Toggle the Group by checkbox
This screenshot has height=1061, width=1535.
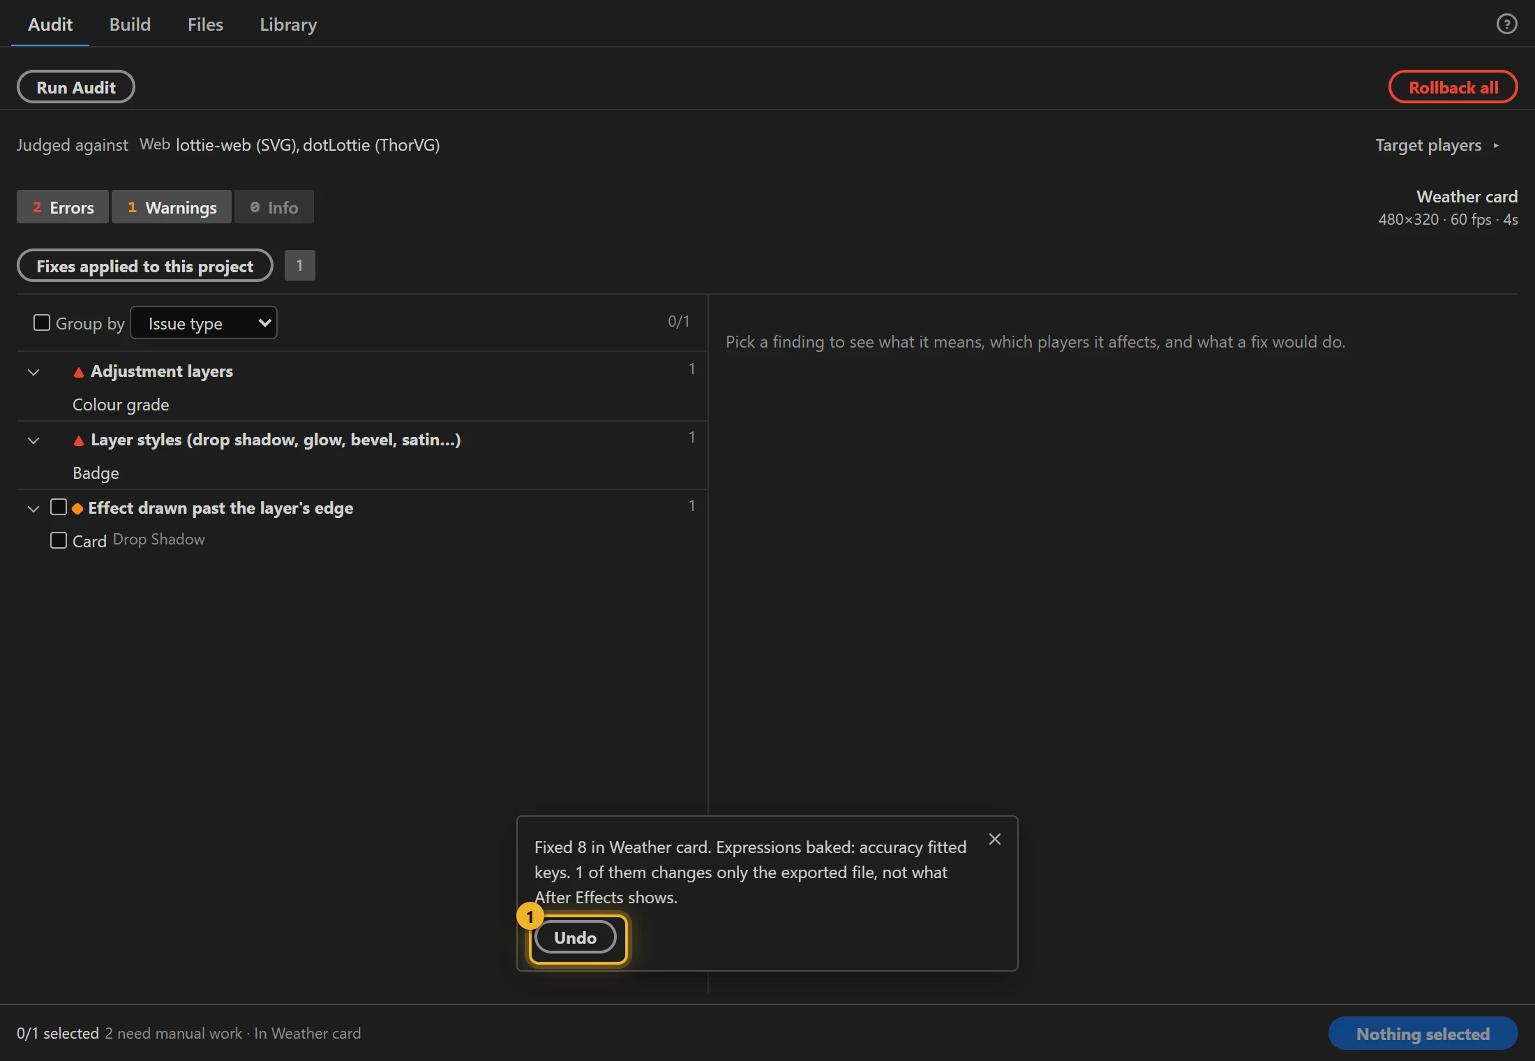click(42, 322)
